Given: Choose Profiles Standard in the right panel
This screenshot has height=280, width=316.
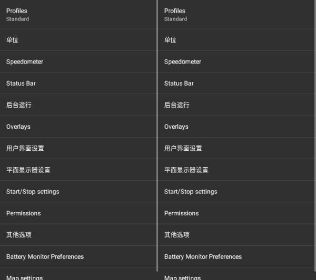Looking at the screenshot, I should [x=236, y=14].
